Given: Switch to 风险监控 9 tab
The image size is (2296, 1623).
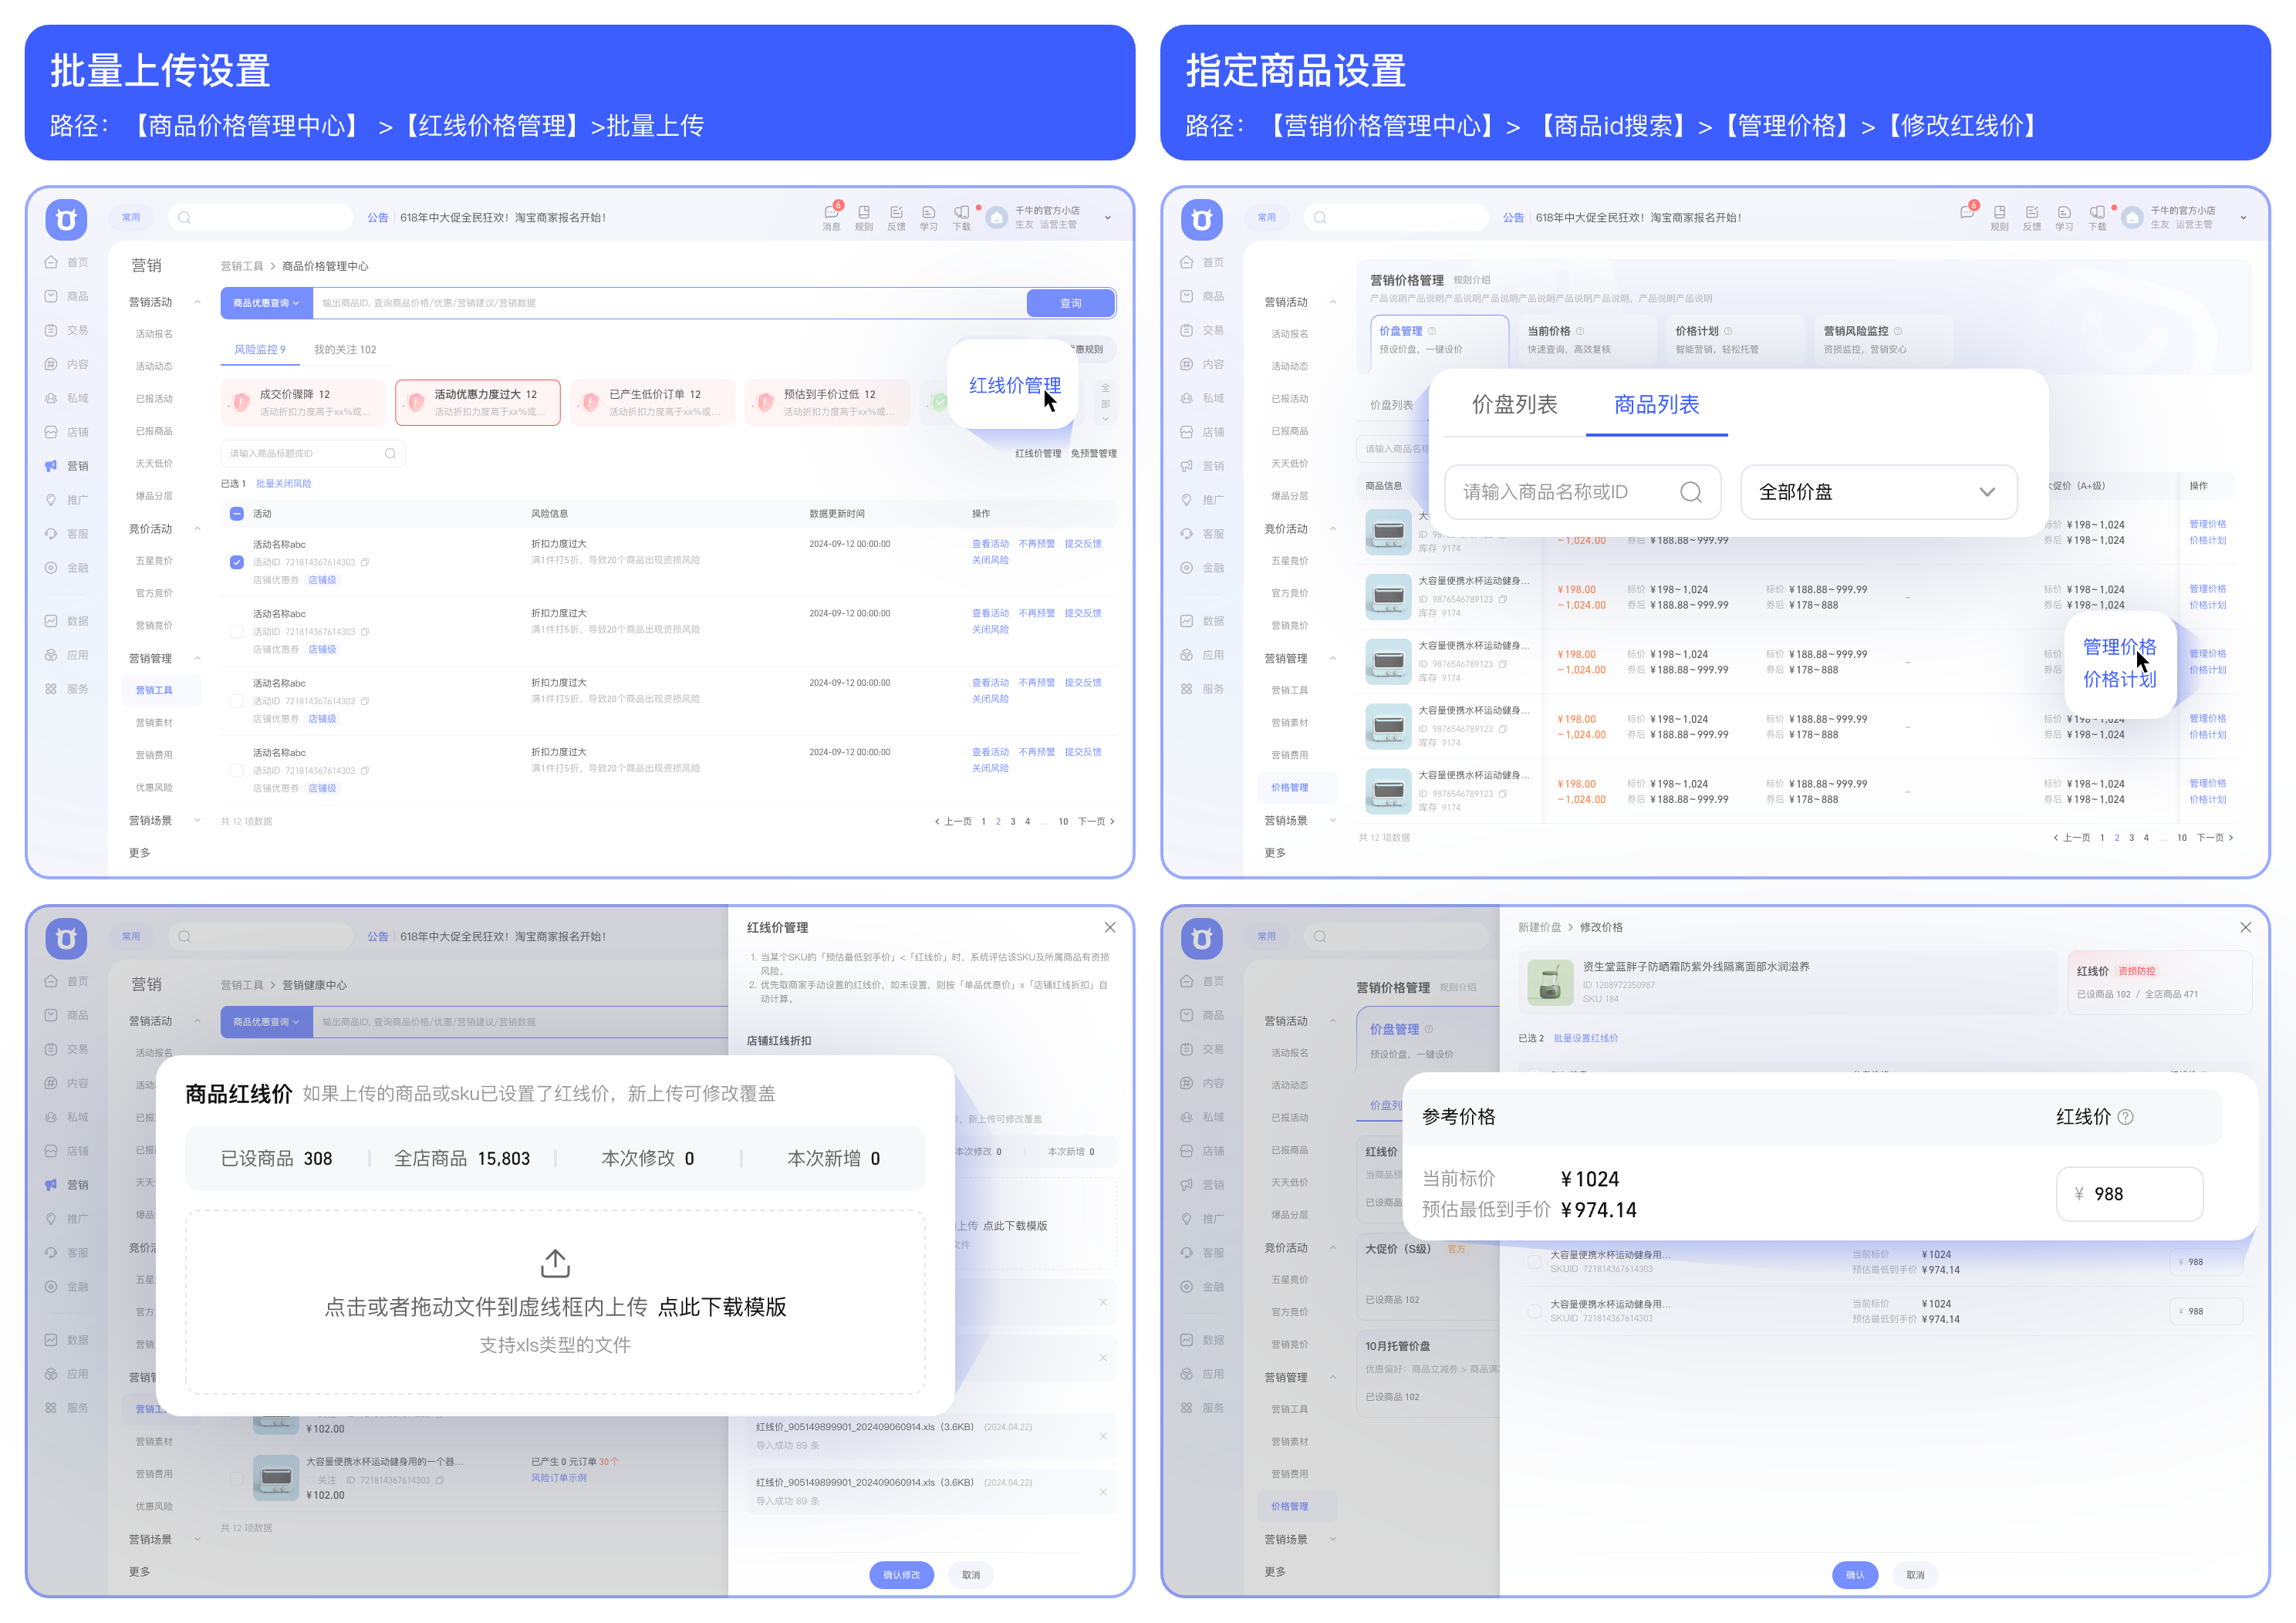Looking at the screenshot, I should pyautogui.click(x=260, y=350).
